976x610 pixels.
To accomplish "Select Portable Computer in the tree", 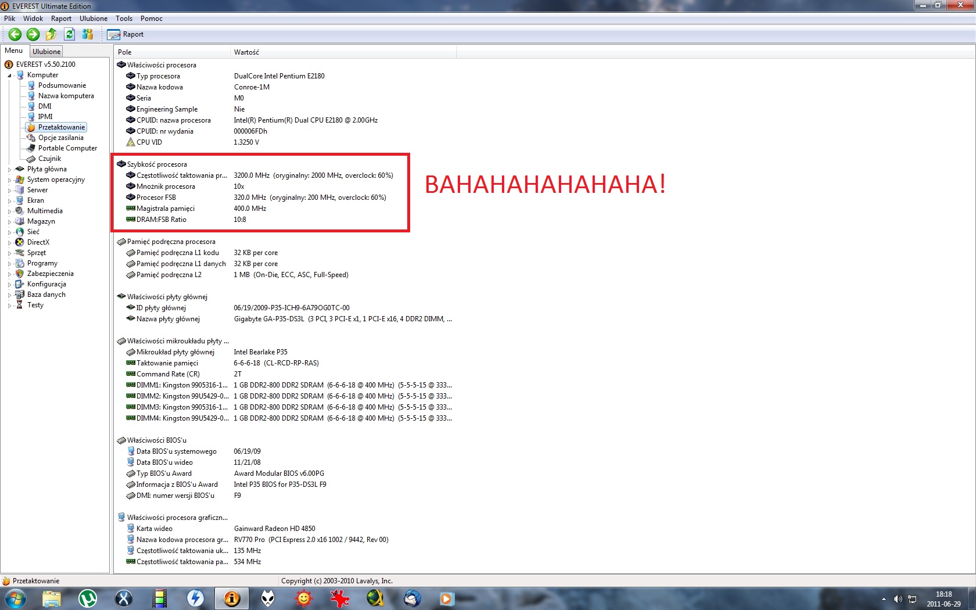I will [x=67, y=148].
